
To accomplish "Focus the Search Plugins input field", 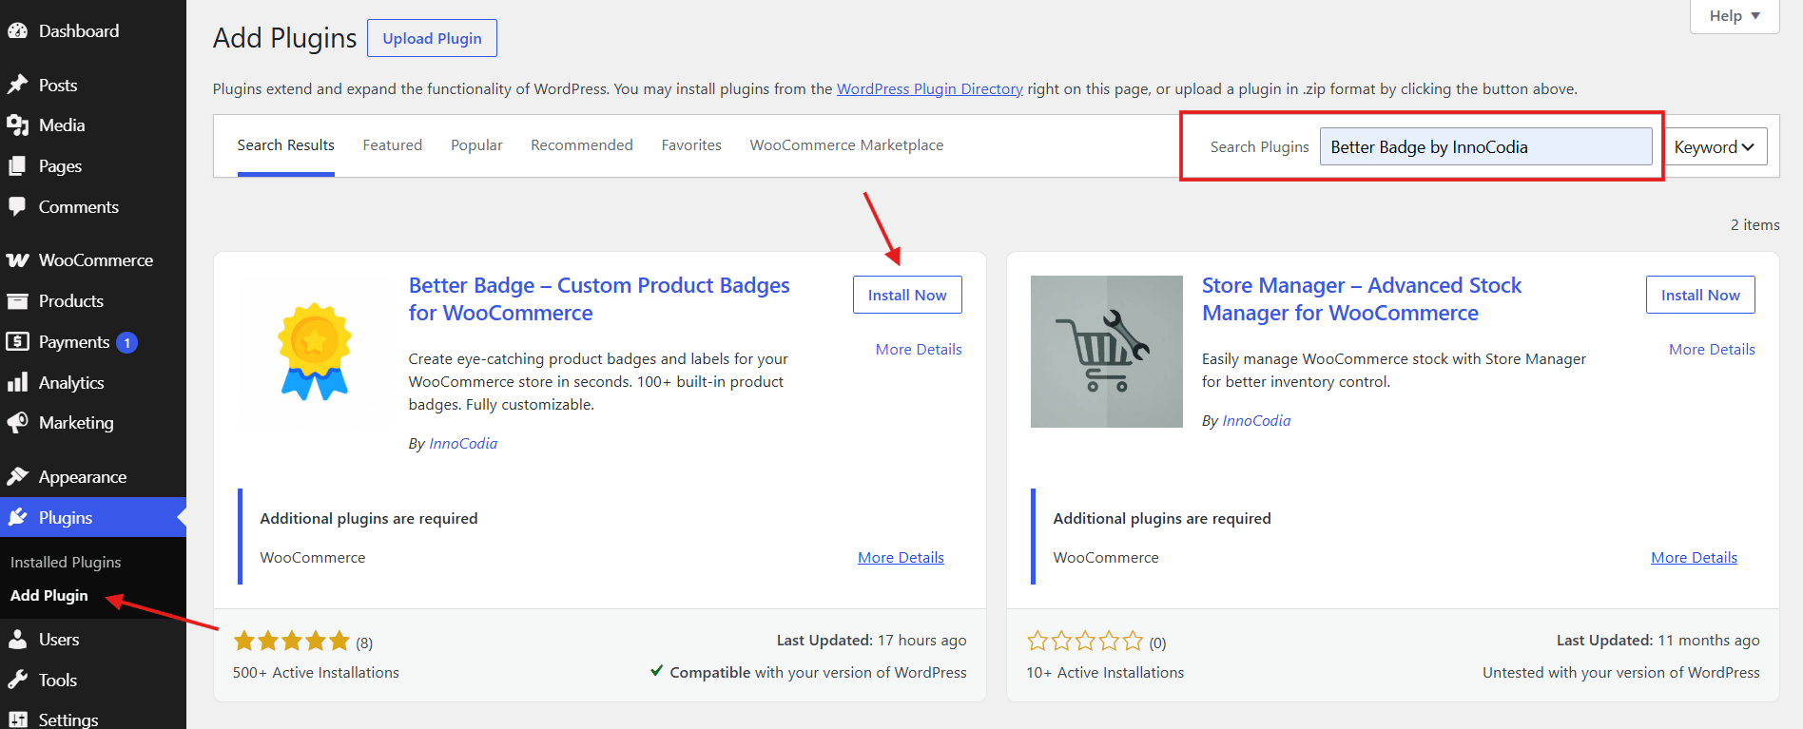I will [1485, 147].
